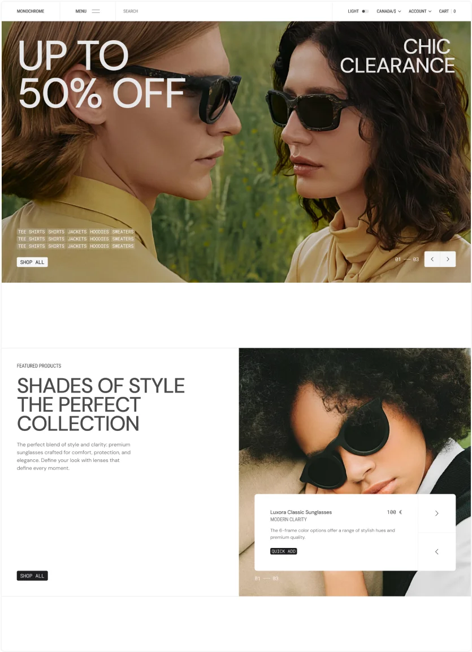The image size is (472, 652).
Task: Click the Monochrome logo
Action: click(31, 11)
